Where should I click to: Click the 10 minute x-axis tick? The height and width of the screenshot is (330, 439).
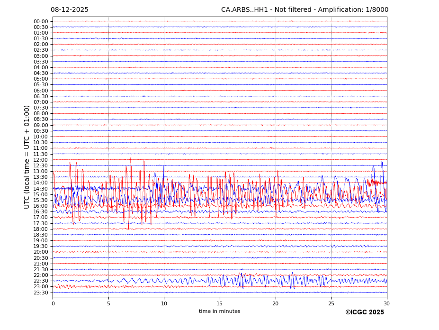[x=164, y=303]
